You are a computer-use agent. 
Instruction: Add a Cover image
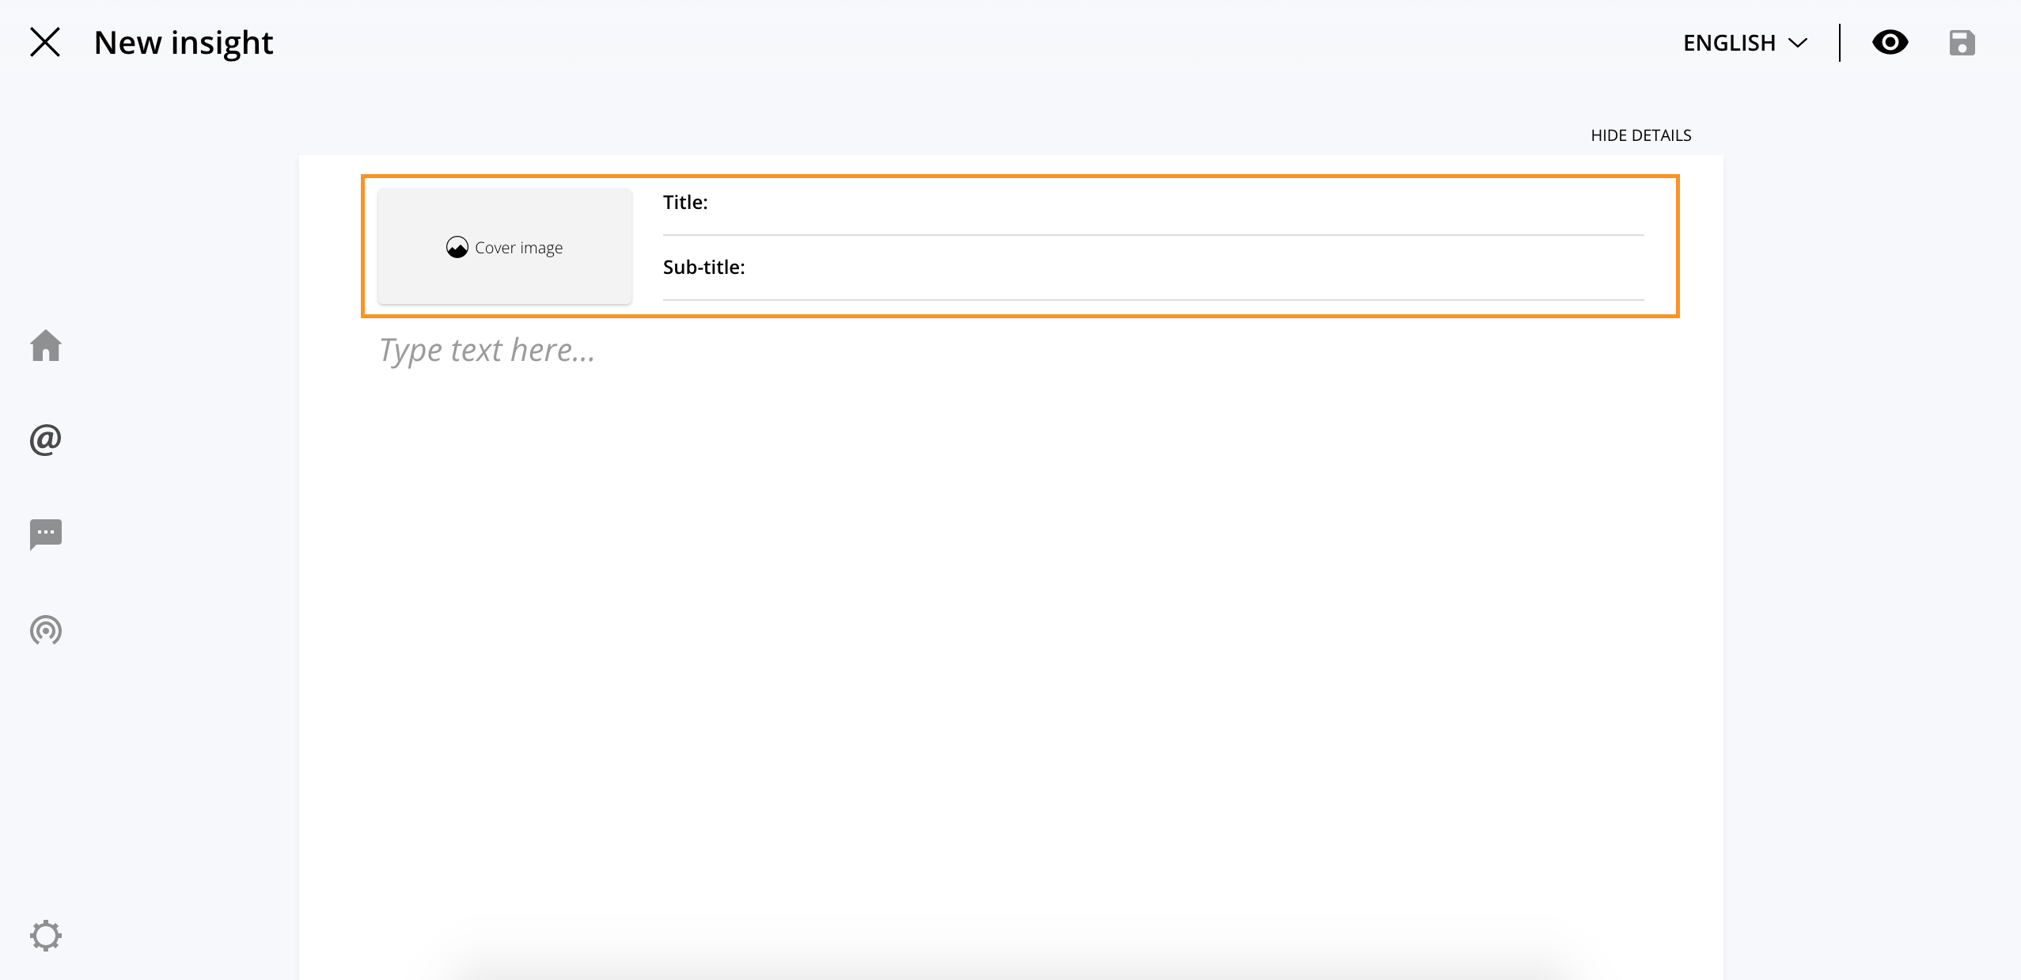pyautogui.click(x=505, y=247)
